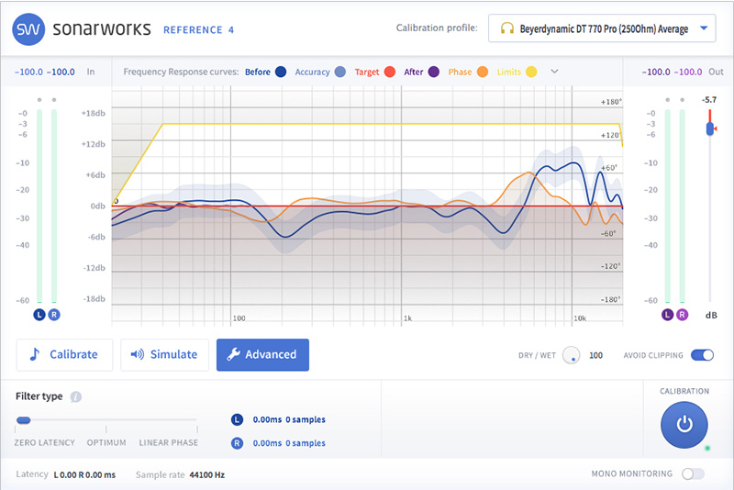This screenshot has width=734, height=490.
Task: Click the Reference 4 label
Action: 198,30
